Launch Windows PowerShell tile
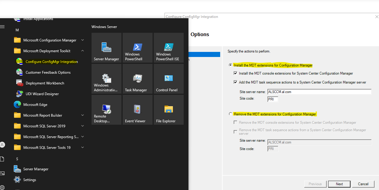Screen dimensions: 379x190 pos(138,48)
